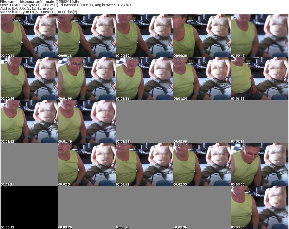Select the thumbnail timestamped 00:00:11
Image resolution: width=289 pixels, height=229 pixels.
click(x=29, y=36)
